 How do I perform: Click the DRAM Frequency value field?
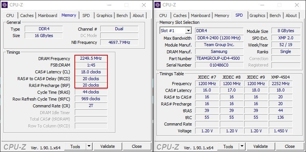click(x=91, y=59)
